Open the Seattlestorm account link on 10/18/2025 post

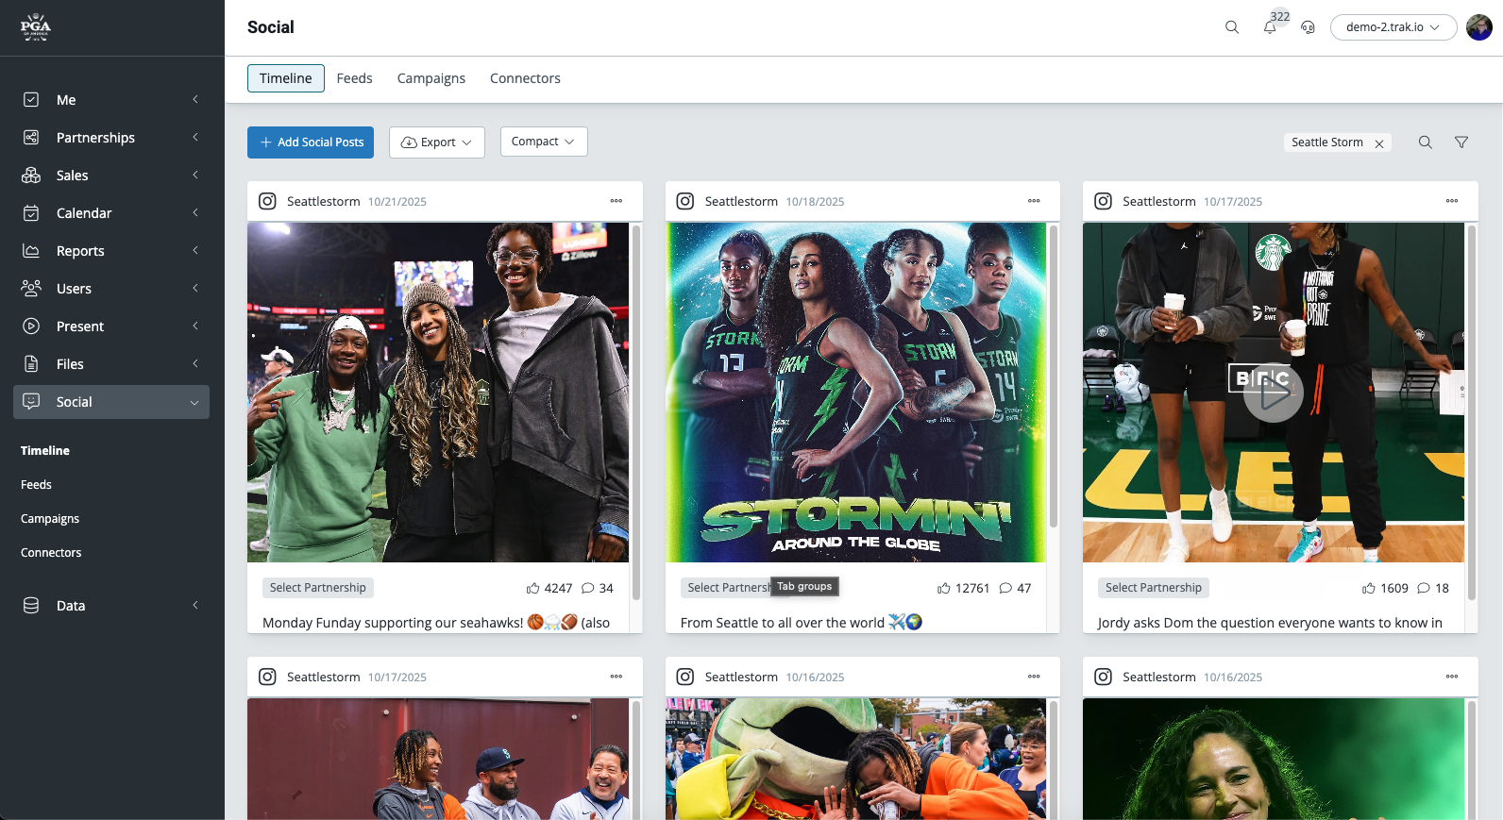click(x=741, y=201)
